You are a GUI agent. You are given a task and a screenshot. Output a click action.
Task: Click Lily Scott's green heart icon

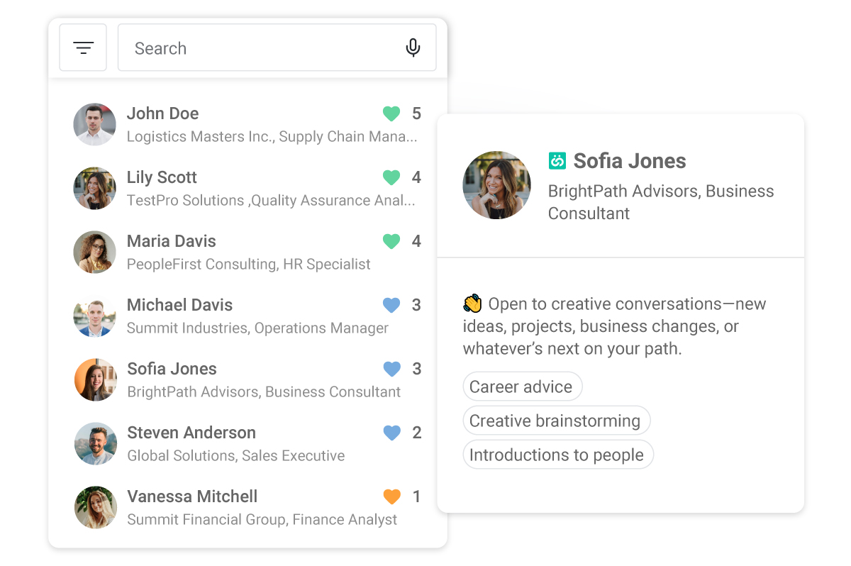coord(391,177)
